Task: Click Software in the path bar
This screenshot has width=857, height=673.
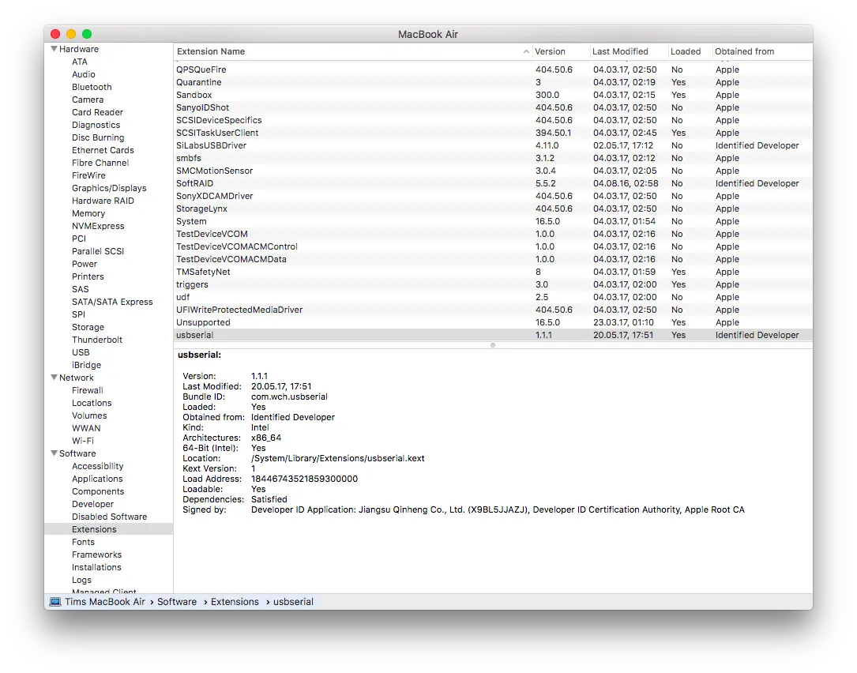Action: 177,601
